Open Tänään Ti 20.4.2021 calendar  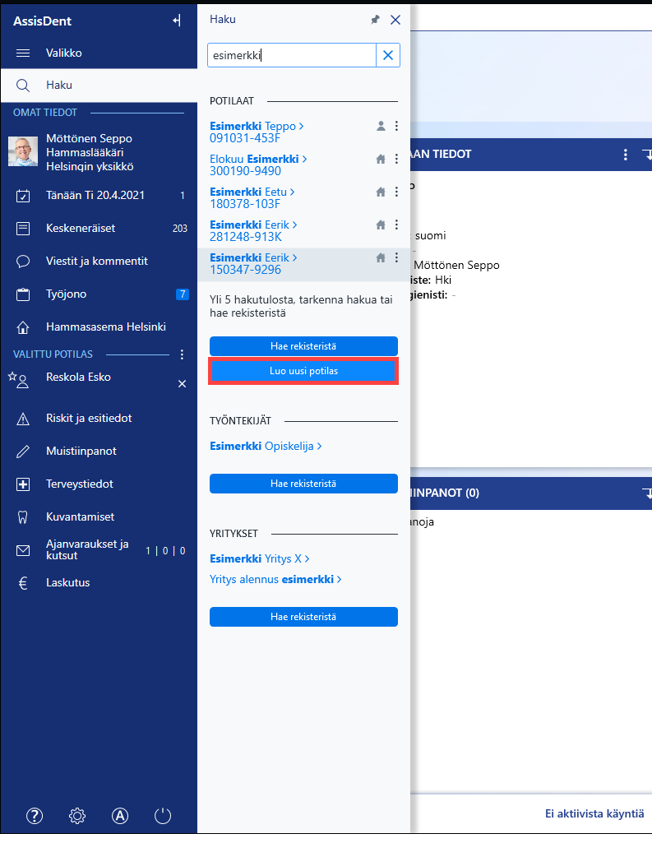tap(99, 195)
